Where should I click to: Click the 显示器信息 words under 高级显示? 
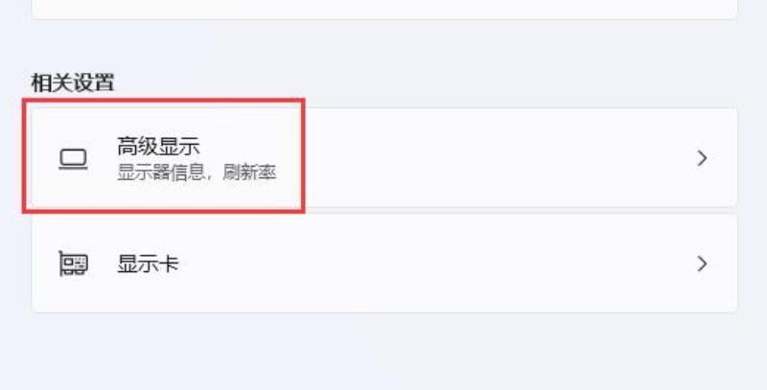click(158, 172)
